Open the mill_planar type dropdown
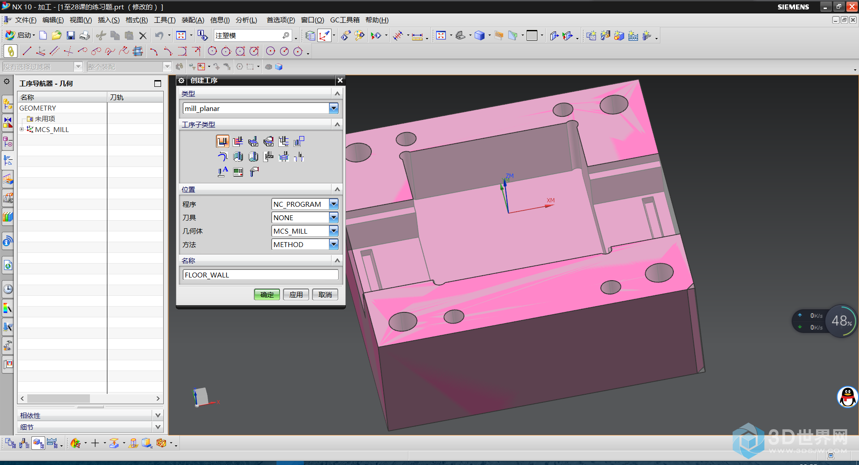The image size is (859, 465). coord(333,108)
